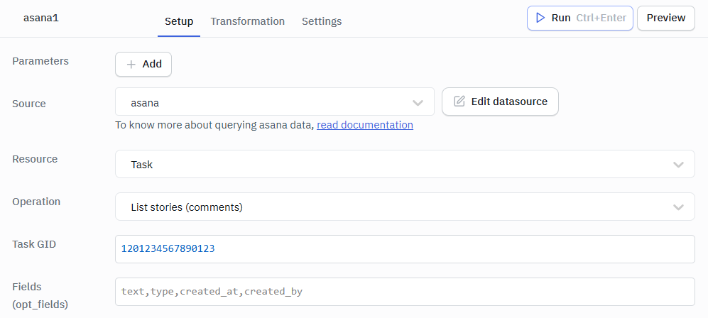Click the pencil icon in Edit datasource

point(459,102)
